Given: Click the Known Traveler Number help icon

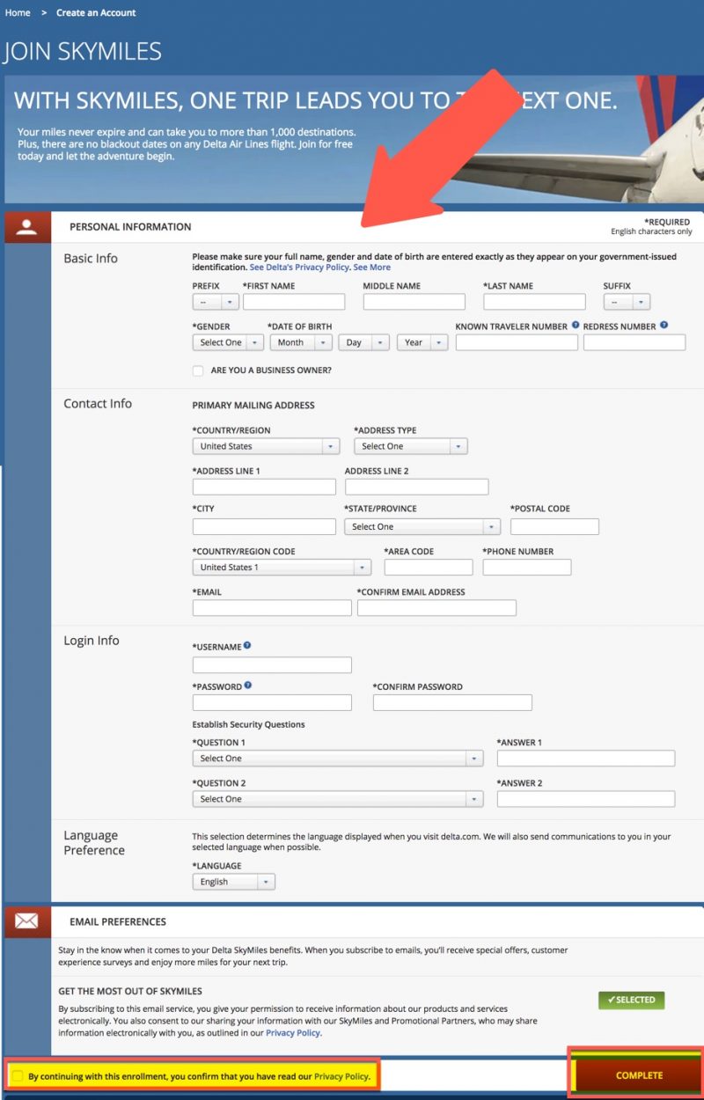Looking at the screenshot, I should coord(576,325).
